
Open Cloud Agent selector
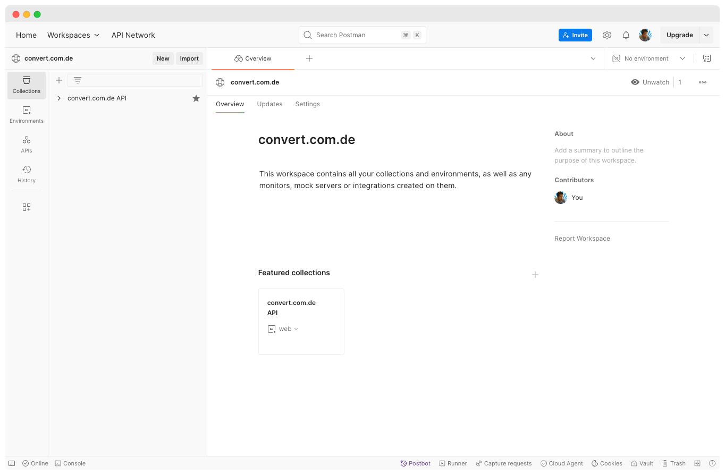click(562, 463)
